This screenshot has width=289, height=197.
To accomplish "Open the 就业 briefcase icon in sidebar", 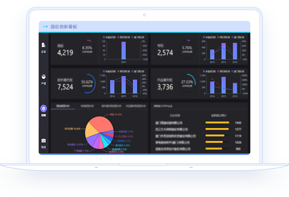I will tap(44, 141).
